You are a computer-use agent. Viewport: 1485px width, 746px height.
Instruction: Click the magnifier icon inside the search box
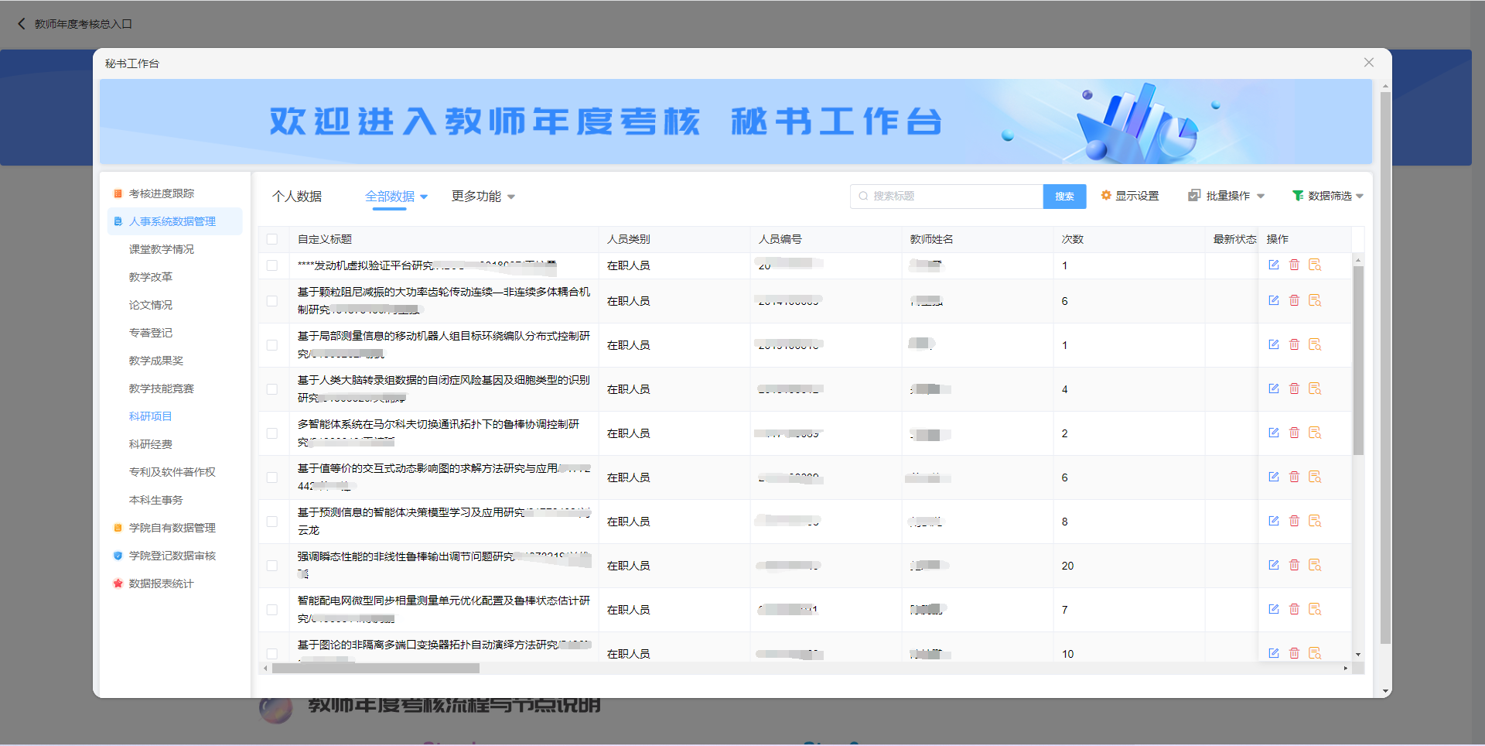[x=862, y=196]
